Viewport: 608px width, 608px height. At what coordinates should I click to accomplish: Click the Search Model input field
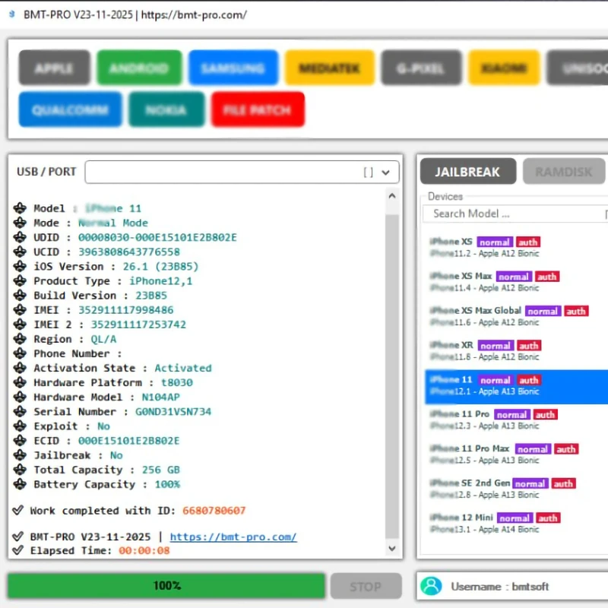pos(515,214)
